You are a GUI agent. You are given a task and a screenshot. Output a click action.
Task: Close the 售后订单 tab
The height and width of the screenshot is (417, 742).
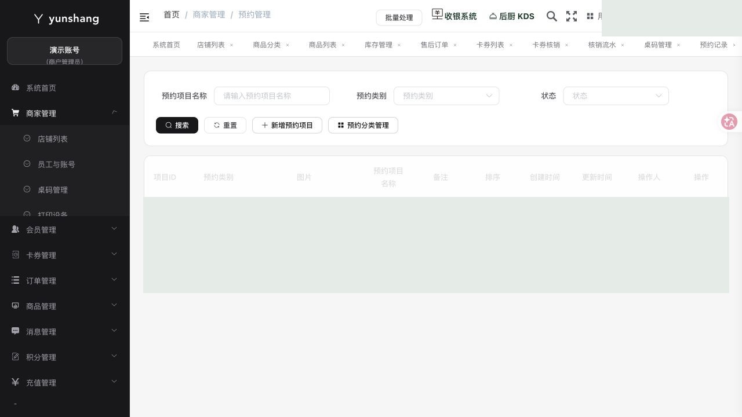(455, 45)
